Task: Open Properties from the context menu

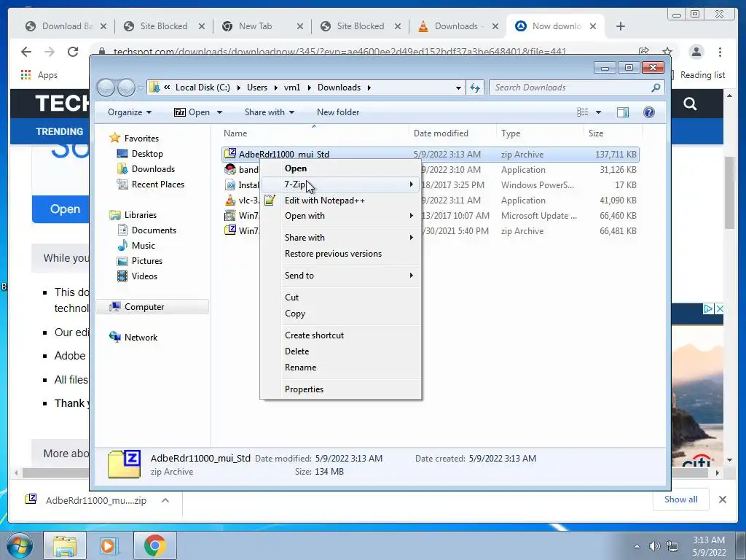Action: pyautogui.click(x=340, y=389)
